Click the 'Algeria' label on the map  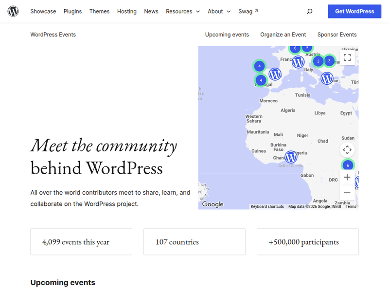pyautogui.click(x=288, y=110)
